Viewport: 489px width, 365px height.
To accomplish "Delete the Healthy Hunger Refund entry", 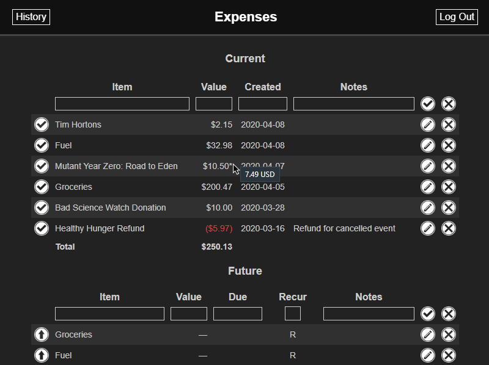I will click(449, 228).
